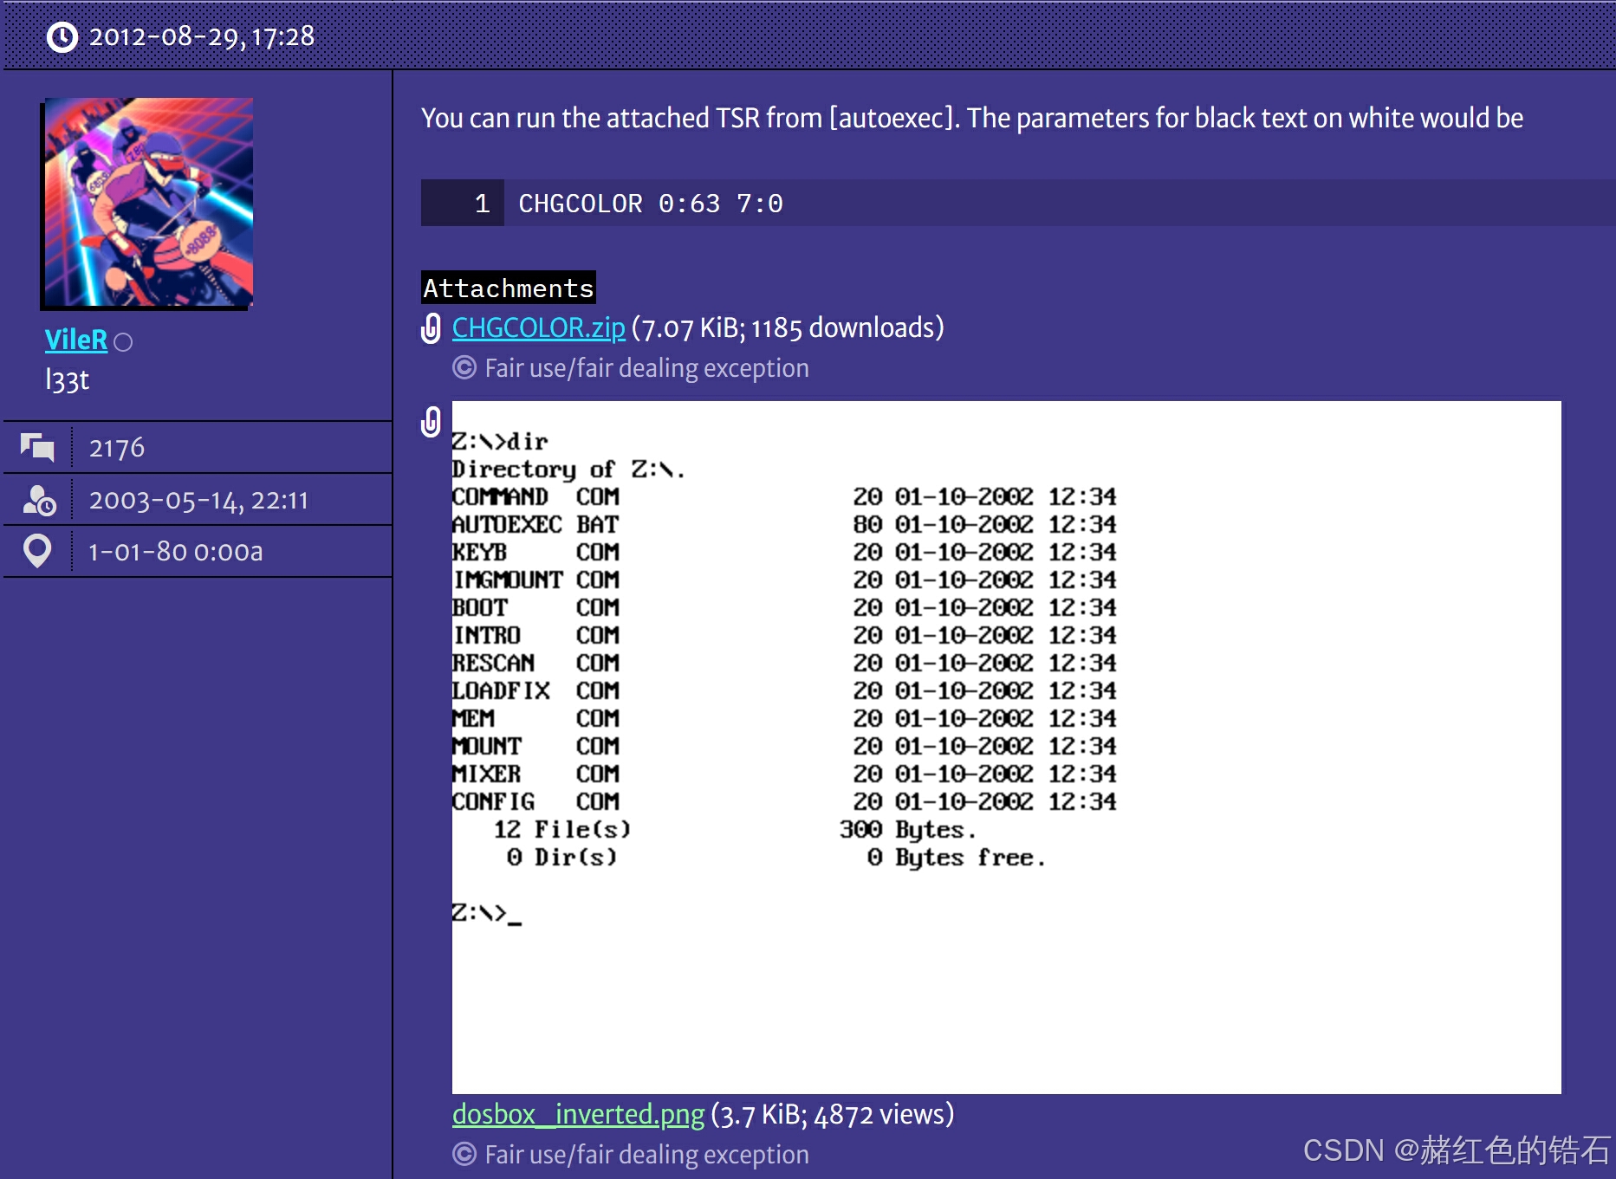Click the post text starting 'You can run the attached TSR'
The width and height of the screenshot is (1616, 1179).
(971, 118)
